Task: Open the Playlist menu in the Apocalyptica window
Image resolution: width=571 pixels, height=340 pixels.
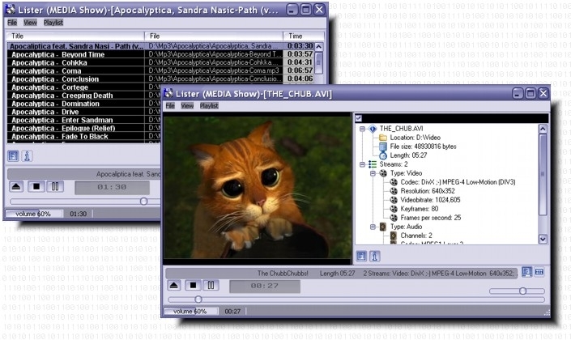Action: (x=53, y=23)
